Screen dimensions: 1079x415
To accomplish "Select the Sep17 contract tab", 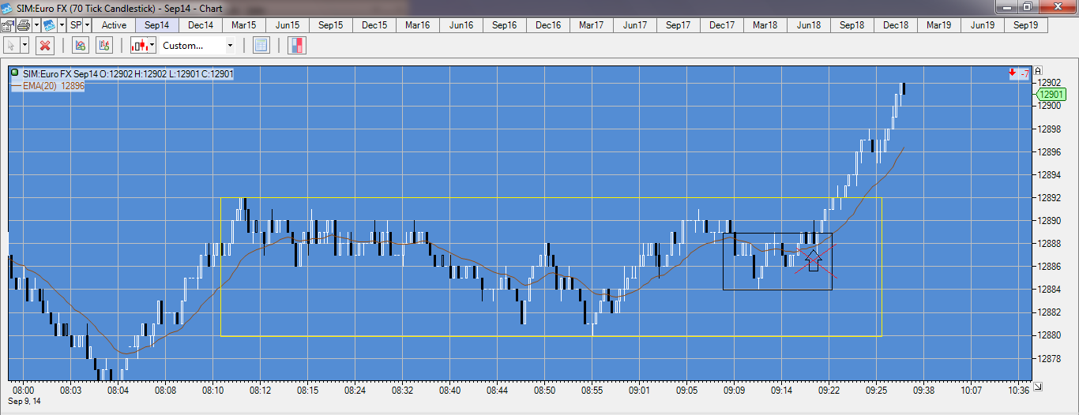I will [679, 25].
